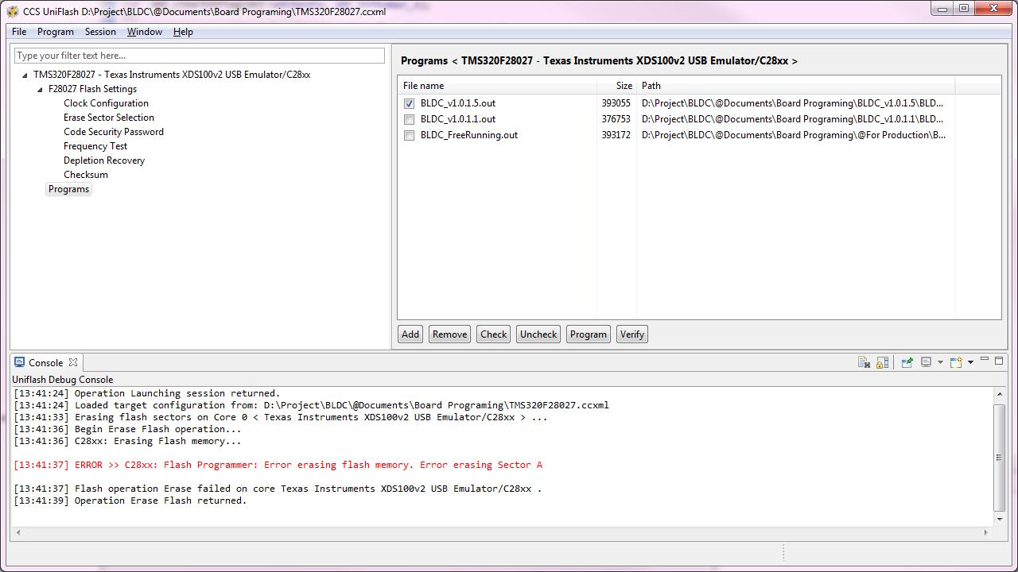
Task: Toggle the console scroll lock icon
Action: [x=882, y=362]
